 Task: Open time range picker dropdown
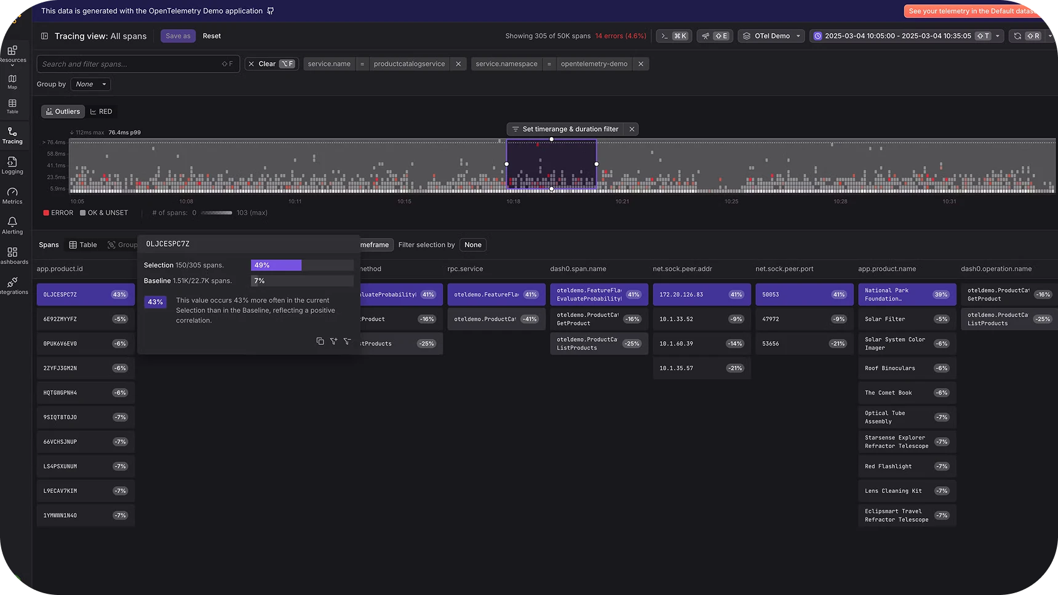pos(907,36)
